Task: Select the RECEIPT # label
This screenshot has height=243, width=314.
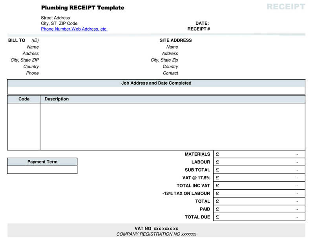Action: click(199, 29)
